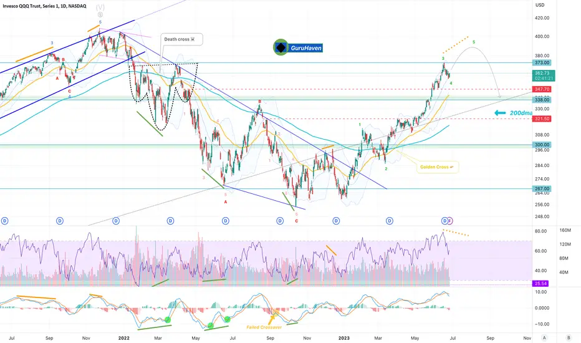
Task: Click the 200dma arrow annotation text
Action: point(521,113)
